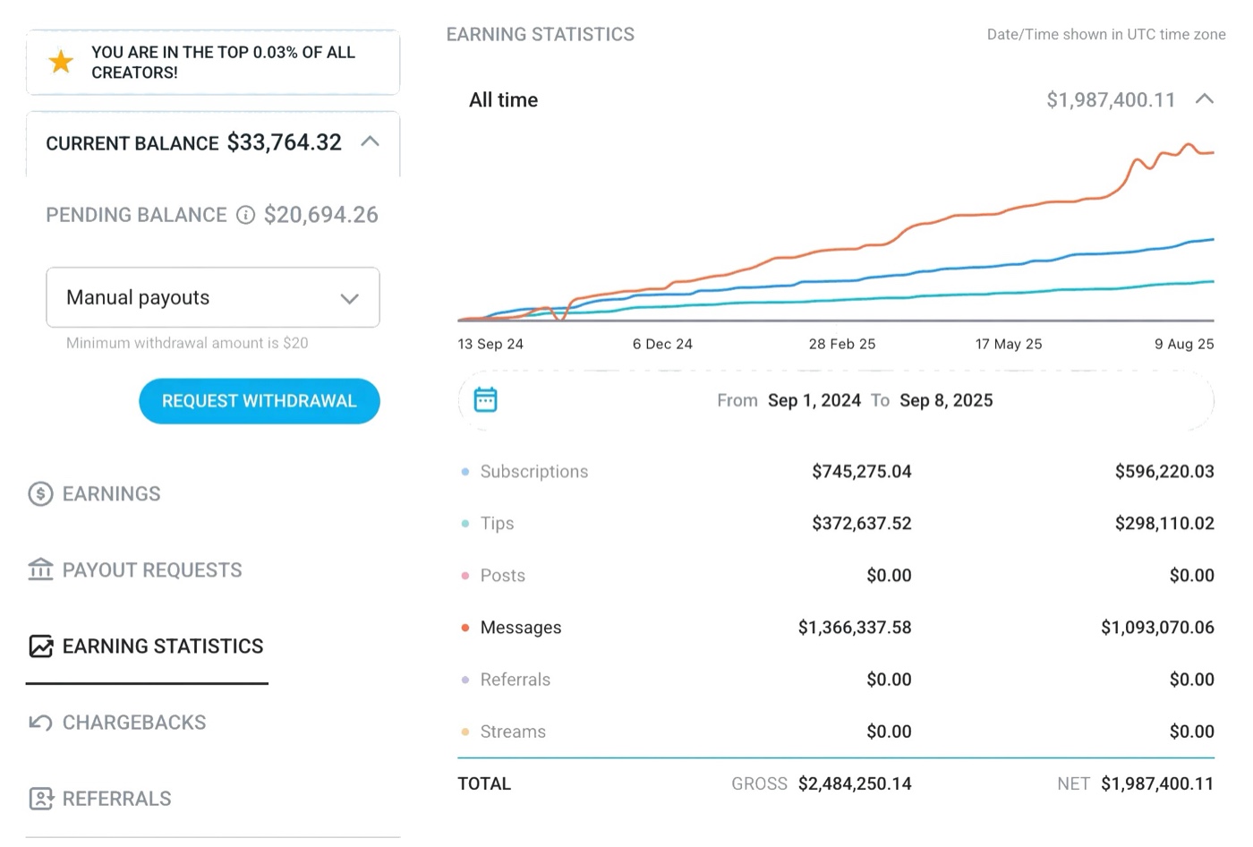This screenshot has width=1253, height=847.
Task: Click the Referrals row label in statistics table
Action: tap(516, 680)
